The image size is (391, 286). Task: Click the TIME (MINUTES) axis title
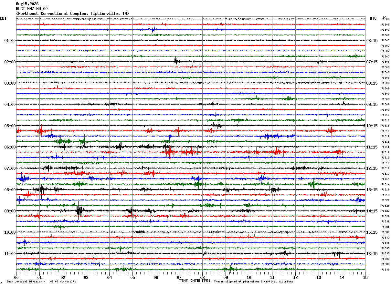click(195, 281)
